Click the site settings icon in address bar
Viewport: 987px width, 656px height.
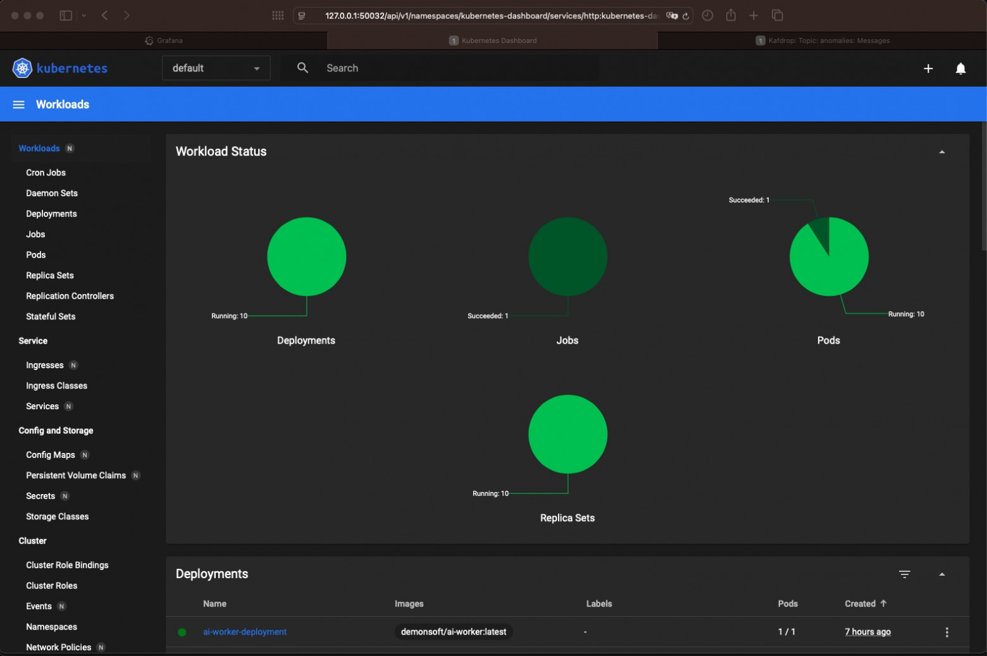(302, 16)
